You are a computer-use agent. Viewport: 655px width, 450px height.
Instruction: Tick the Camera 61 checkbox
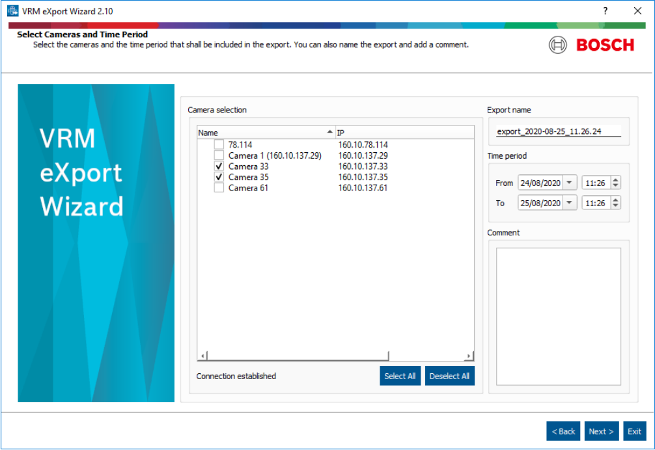tap(219, 188)
